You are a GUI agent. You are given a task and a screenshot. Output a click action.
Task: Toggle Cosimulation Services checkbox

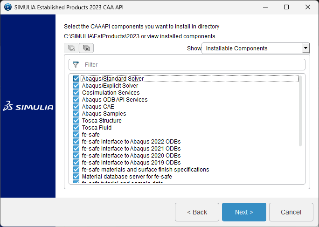(x=76, y=93)
